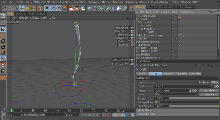
Task: Toggle the Skin object enable checkmark
Action: click(x=177, y=38)
